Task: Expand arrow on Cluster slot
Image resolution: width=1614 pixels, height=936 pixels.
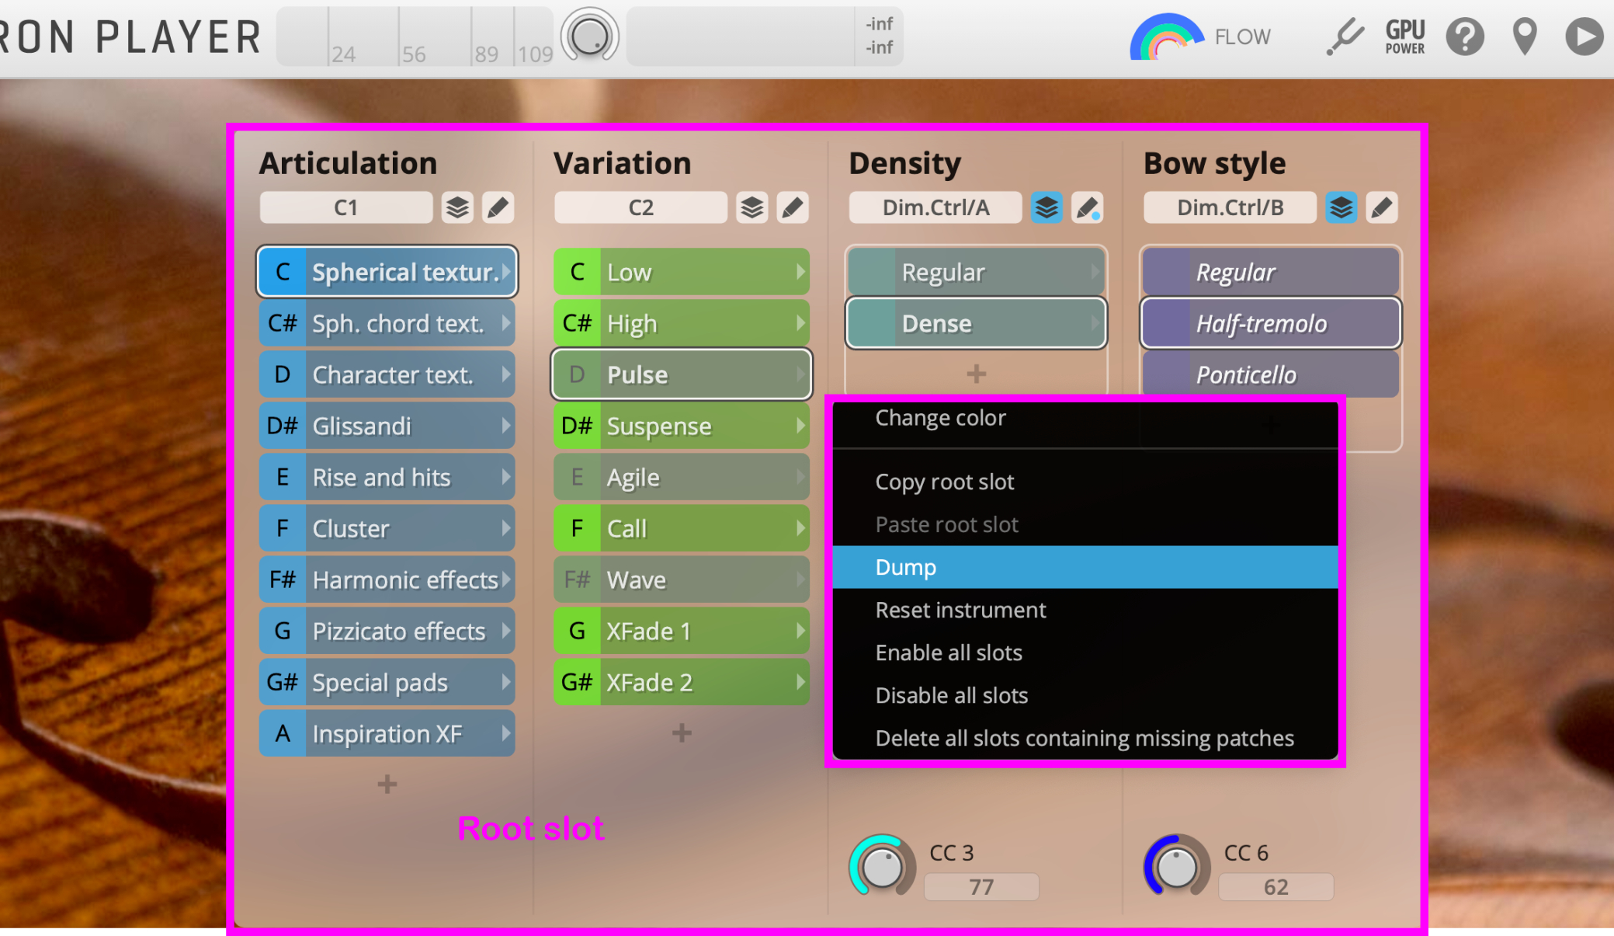Action: click(x=505, y=528)
